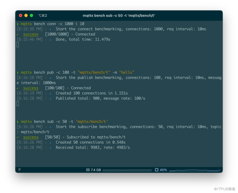Click the prompt arrow before 'mqttx bench pub'

tap(18, 73)
